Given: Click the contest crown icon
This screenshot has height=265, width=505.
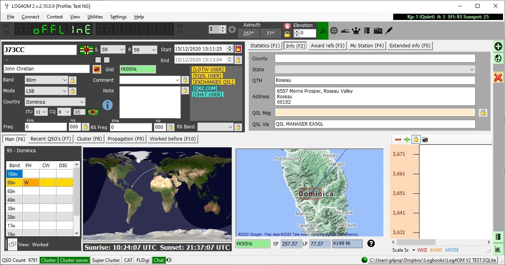Looking at the screenshot, I should [x=356, y=30].
